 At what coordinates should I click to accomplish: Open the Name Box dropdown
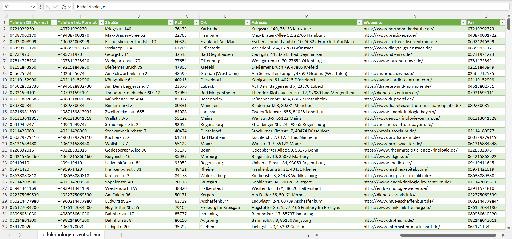tap(33, 7)
